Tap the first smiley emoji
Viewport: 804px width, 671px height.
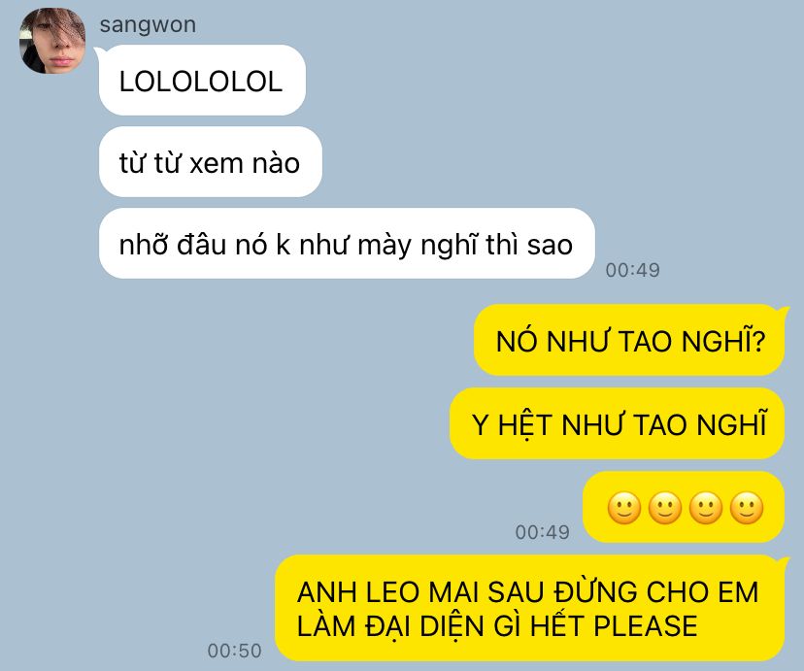click(624, 508)
